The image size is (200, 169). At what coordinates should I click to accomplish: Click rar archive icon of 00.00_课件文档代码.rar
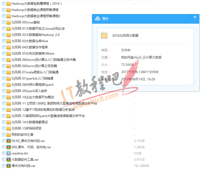click(9, 141)
